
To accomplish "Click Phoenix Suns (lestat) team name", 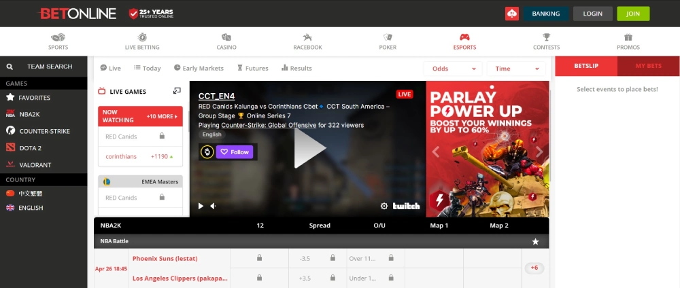I will click(x=165, y=259).
